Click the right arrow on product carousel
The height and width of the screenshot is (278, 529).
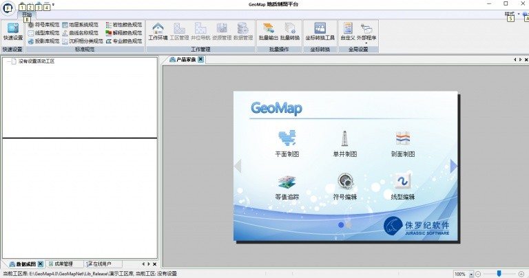coord(454,166)
